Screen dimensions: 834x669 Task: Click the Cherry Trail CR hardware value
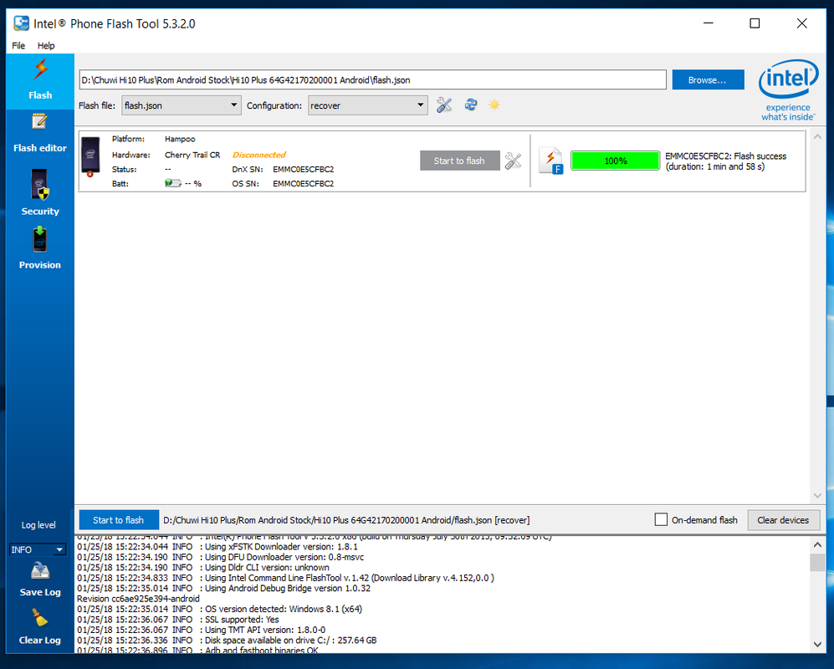192,155
